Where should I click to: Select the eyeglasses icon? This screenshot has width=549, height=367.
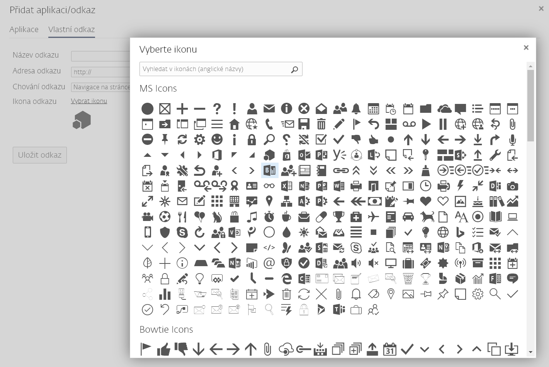(x=269, y=186)
